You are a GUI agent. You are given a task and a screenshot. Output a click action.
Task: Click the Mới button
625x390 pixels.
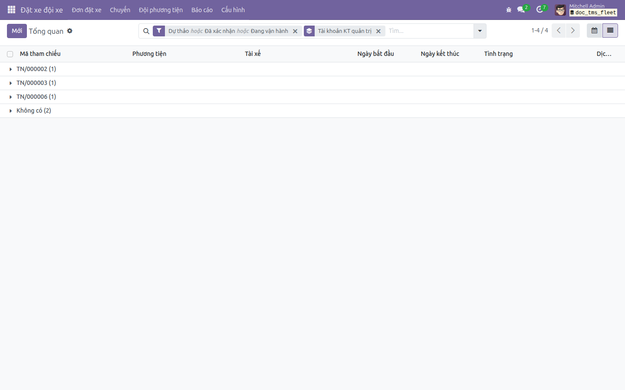[x=17, y=31]
